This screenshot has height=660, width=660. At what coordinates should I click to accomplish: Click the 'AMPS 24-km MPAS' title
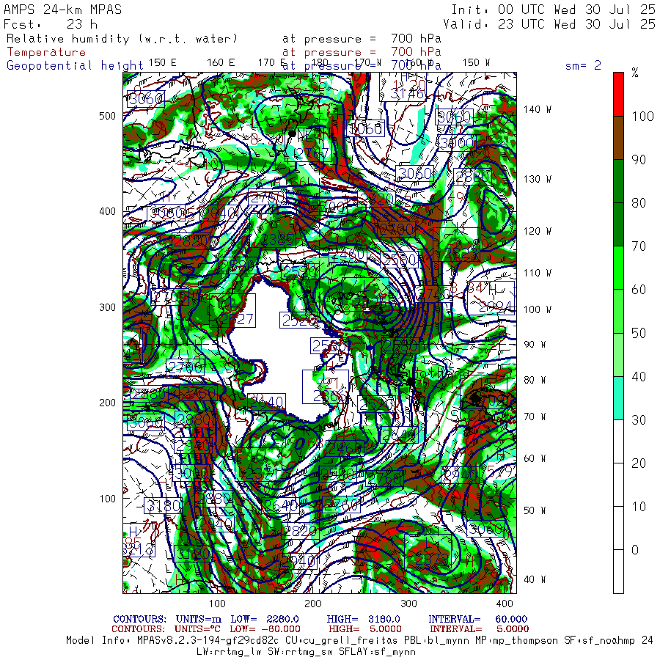(x=63, y=10)
